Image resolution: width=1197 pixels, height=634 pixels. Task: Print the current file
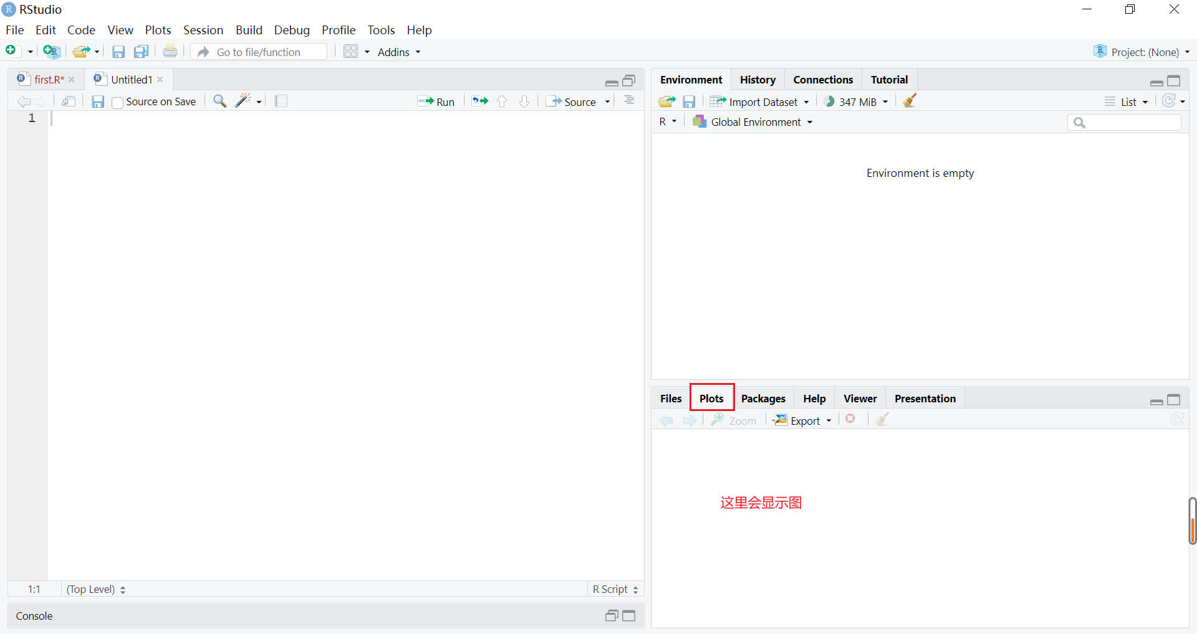pos(170,51)
